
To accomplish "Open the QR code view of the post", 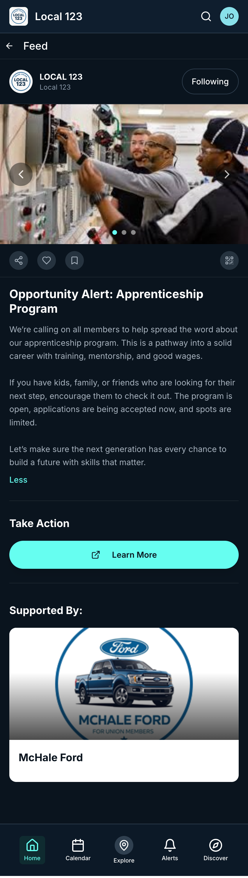I will coord(229,260).
